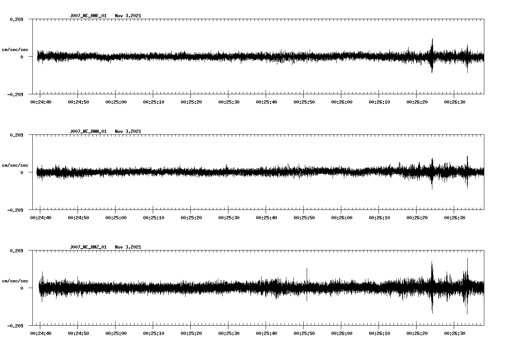This screenshot has height=347, width=511.
Task: Click the cm/sec/sec unit label on the HNN plot
Action: click(15, 165)
